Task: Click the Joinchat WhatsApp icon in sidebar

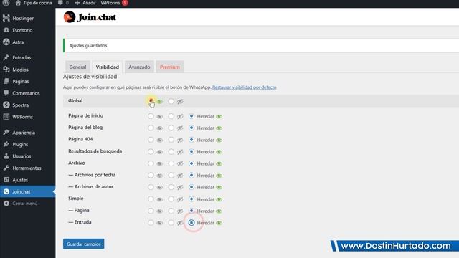Action: coord(6,191)
